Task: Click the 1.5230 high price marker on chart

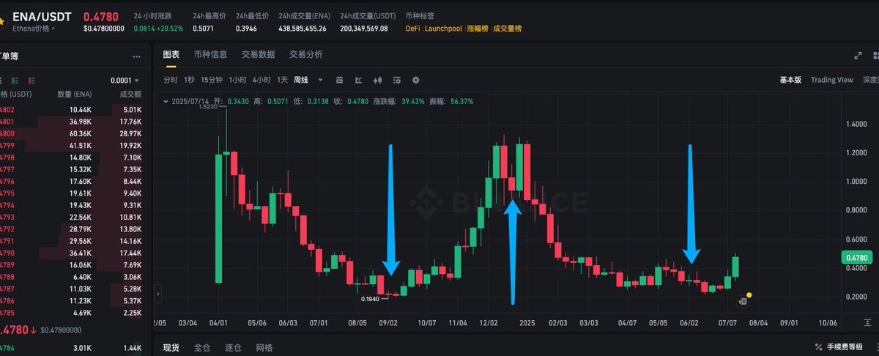Action: [209, 106]
